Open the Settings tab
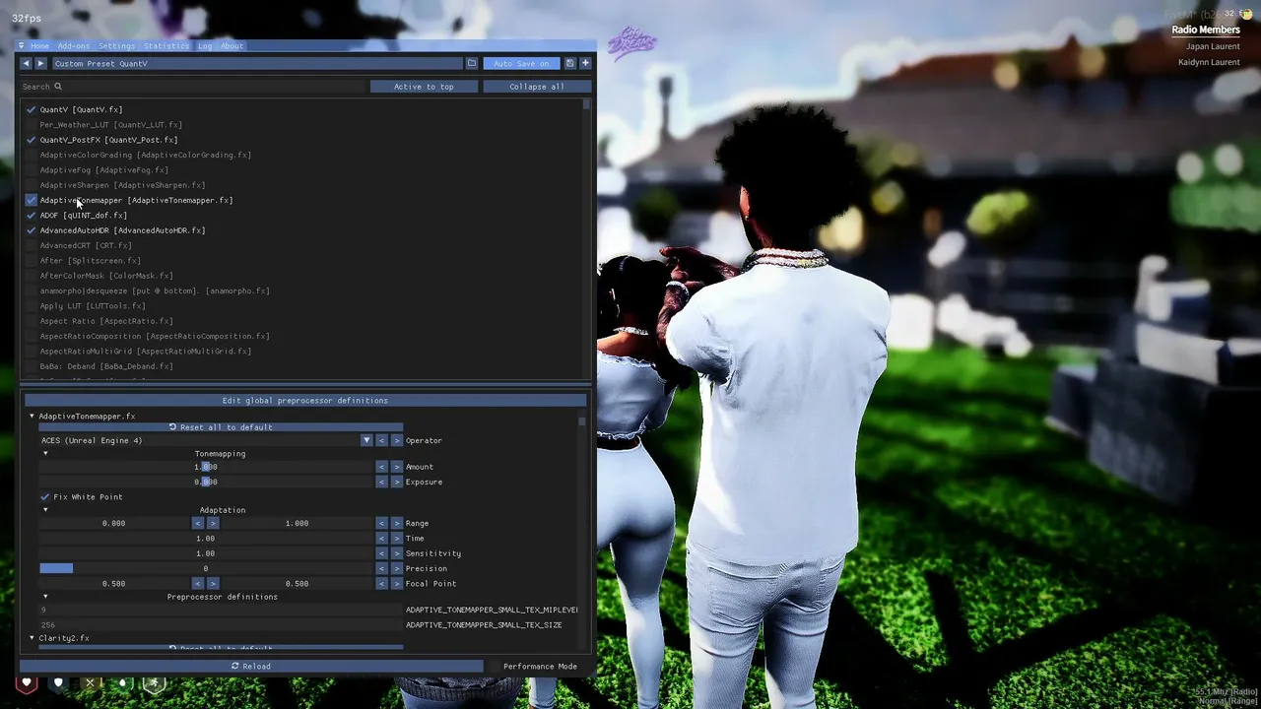The height and width of the screenshot is (709, 1261). [116, 46]
